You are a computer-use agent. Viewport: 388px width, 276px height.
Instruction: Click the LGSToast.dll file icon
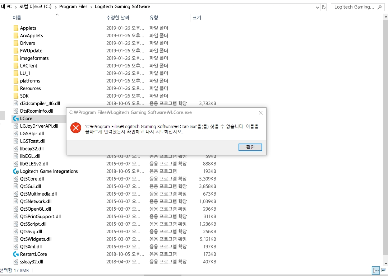click(x=15, y=141)
